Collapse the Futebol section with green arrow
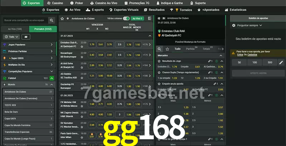Screen dimensions: 286x146 point(51,78)
